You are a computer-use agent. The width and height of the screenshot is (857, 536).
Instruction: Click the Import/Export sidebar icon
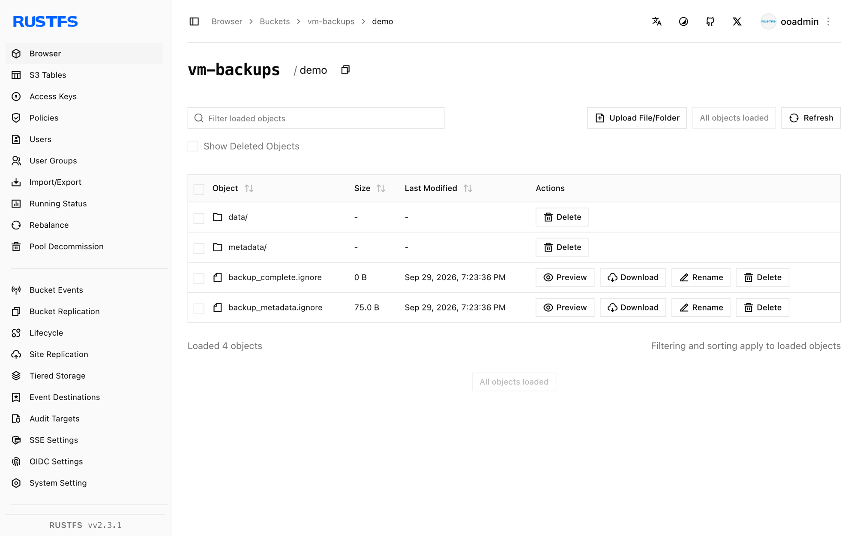pos(16,182)
